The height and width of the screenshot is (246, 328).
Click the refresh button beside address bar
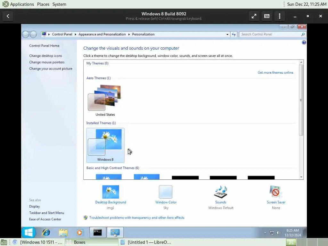tap(234, 34)
